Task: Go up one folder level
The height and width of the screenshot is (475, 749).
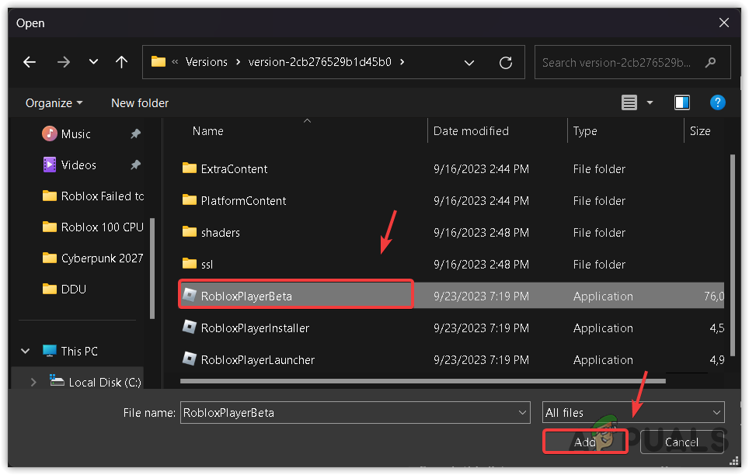Action: click(x=121, y=62)
